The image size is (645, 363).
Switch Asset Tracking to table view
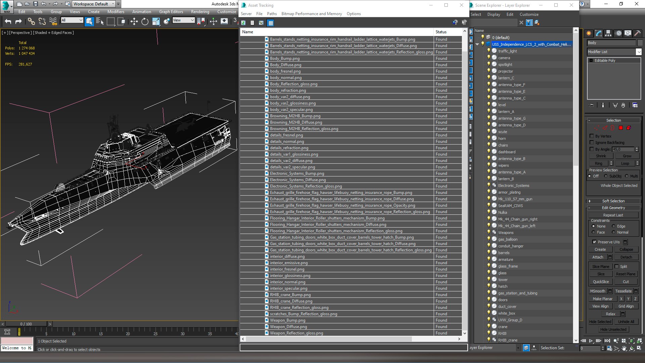tap(271, 23)
